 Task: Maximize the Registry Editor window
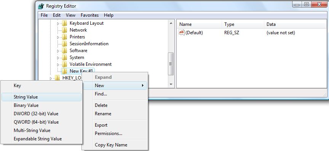[306, 5]
